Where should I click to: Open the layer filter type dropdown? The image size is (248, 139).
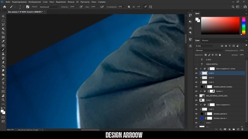(x=205, y=46)
